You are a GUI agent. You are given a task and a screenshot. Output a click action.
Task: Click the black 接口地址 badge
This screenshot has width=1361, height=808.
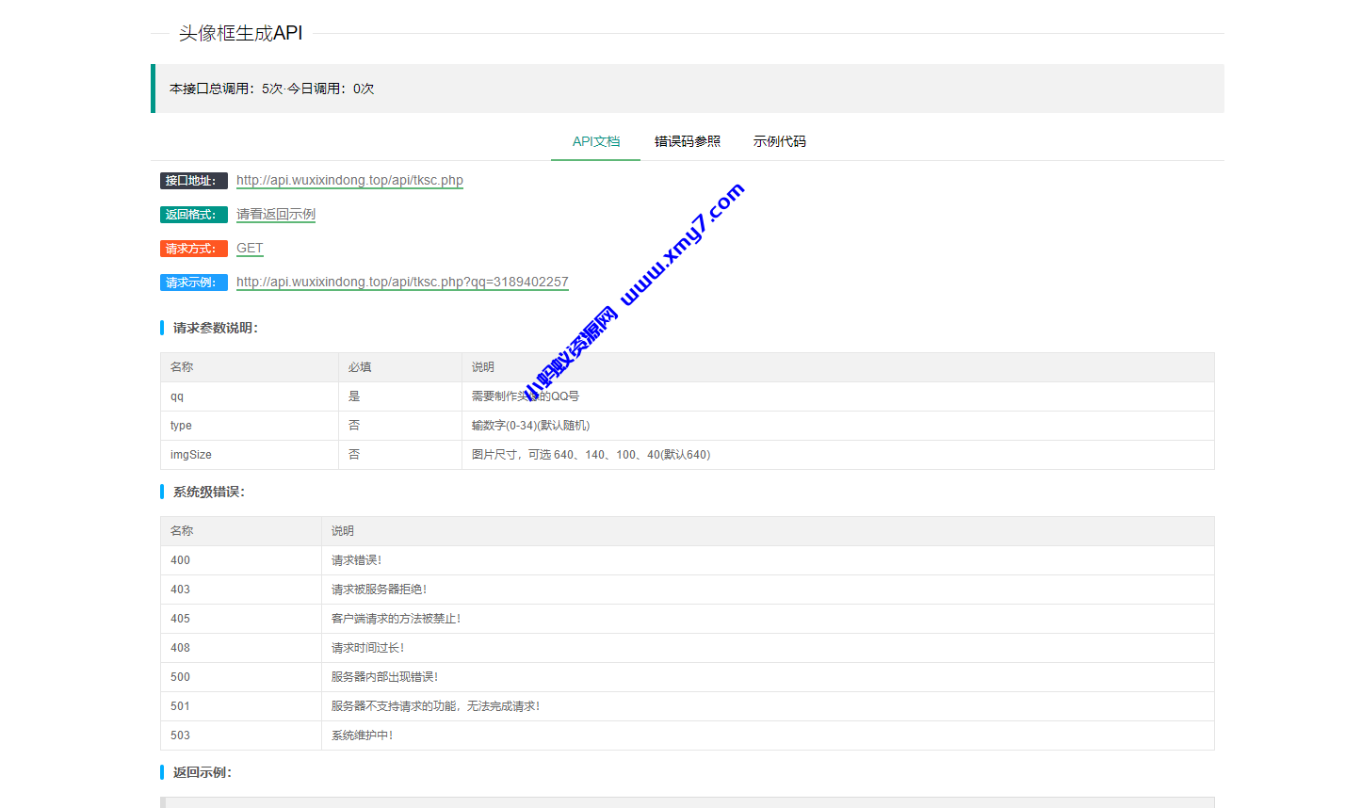coord(193,180)
